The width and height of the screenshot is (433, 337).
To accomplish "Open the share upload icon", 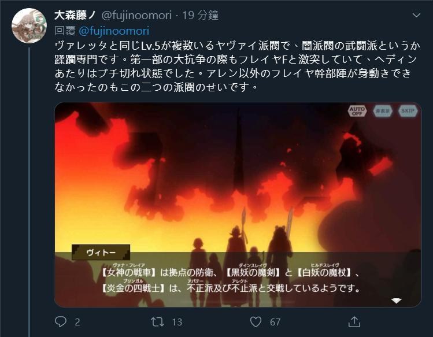I will point(354,322).
